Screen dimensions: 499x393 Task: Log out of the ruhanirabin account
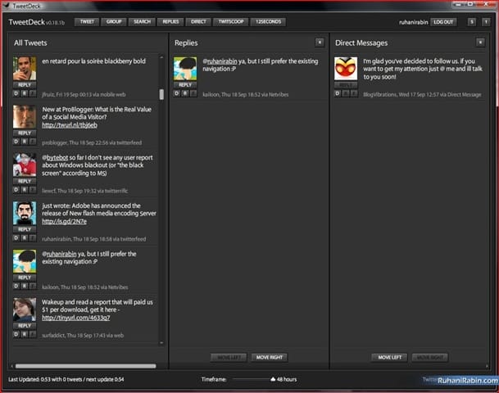point(443,21)
